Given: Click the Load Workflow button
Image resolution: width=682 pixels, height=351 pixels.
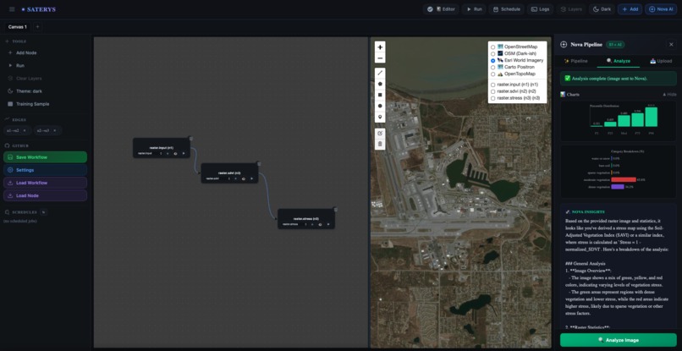Looking at the screenshot, I should click(x=45, y=183).
